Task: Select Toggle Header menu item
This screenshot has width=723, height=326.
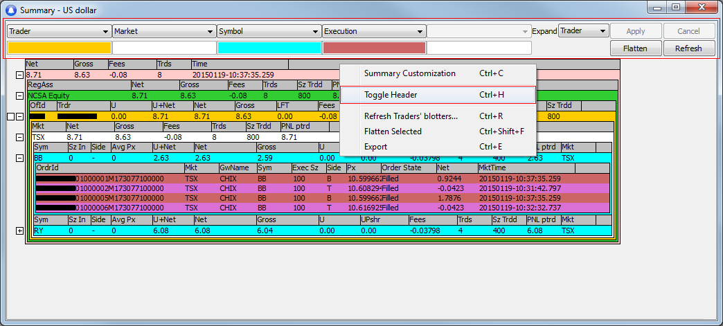Action: click(x=391, y=95)
